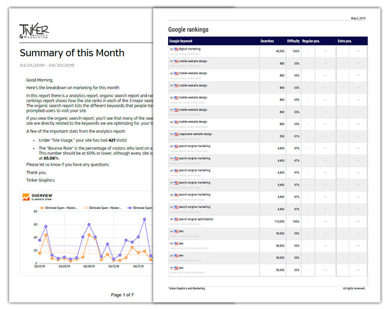The width and height of the screenshot is (388, 309).
Task: Click flag icon of seo Orange City row
Action: click(x=176, y=268)
